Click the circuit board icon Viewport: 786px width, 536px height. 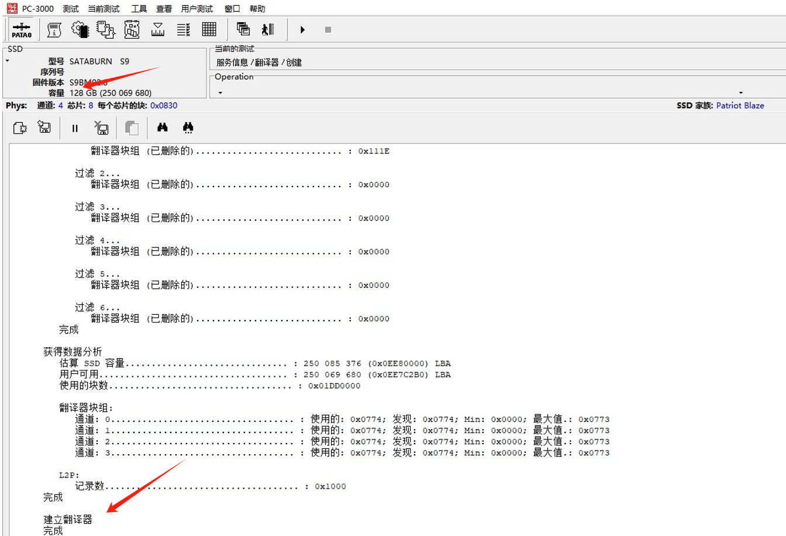(x=132, y=30)
